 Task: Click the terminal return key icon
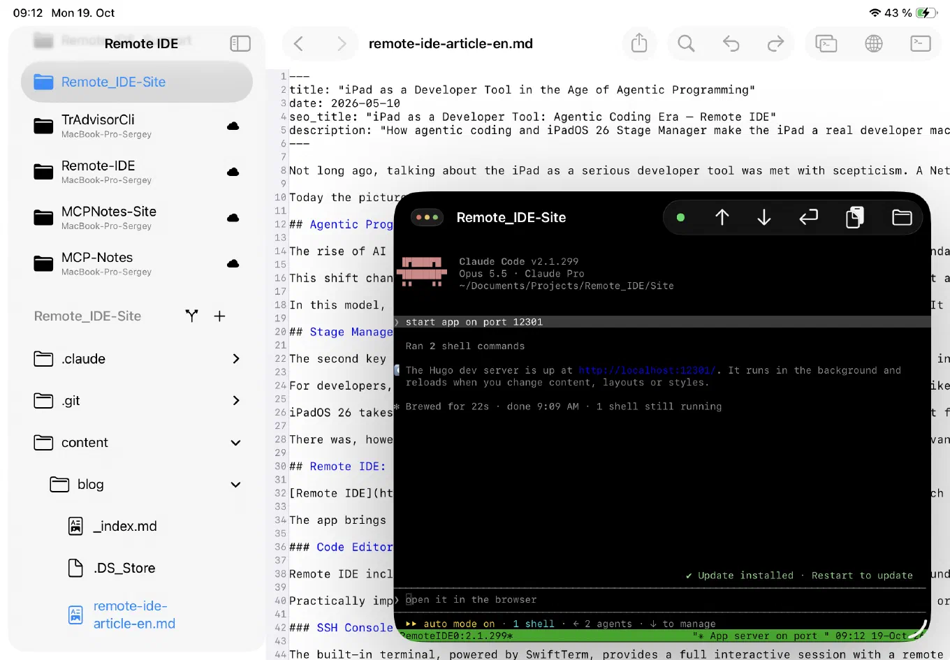point(808,217)
